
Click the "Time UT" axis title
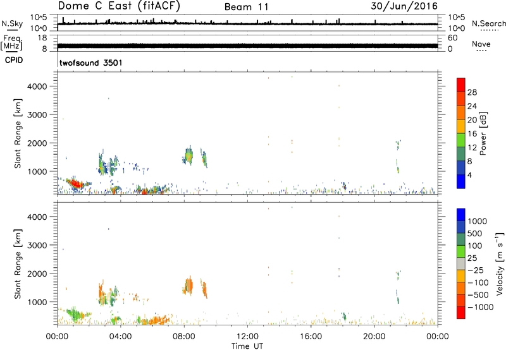click(x=247, y=346)
